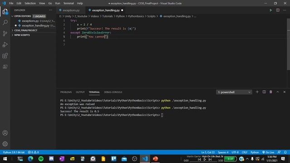Open the Extensions view icon
Viewport: 290px width, 163px height.
(x=5, y=56)
